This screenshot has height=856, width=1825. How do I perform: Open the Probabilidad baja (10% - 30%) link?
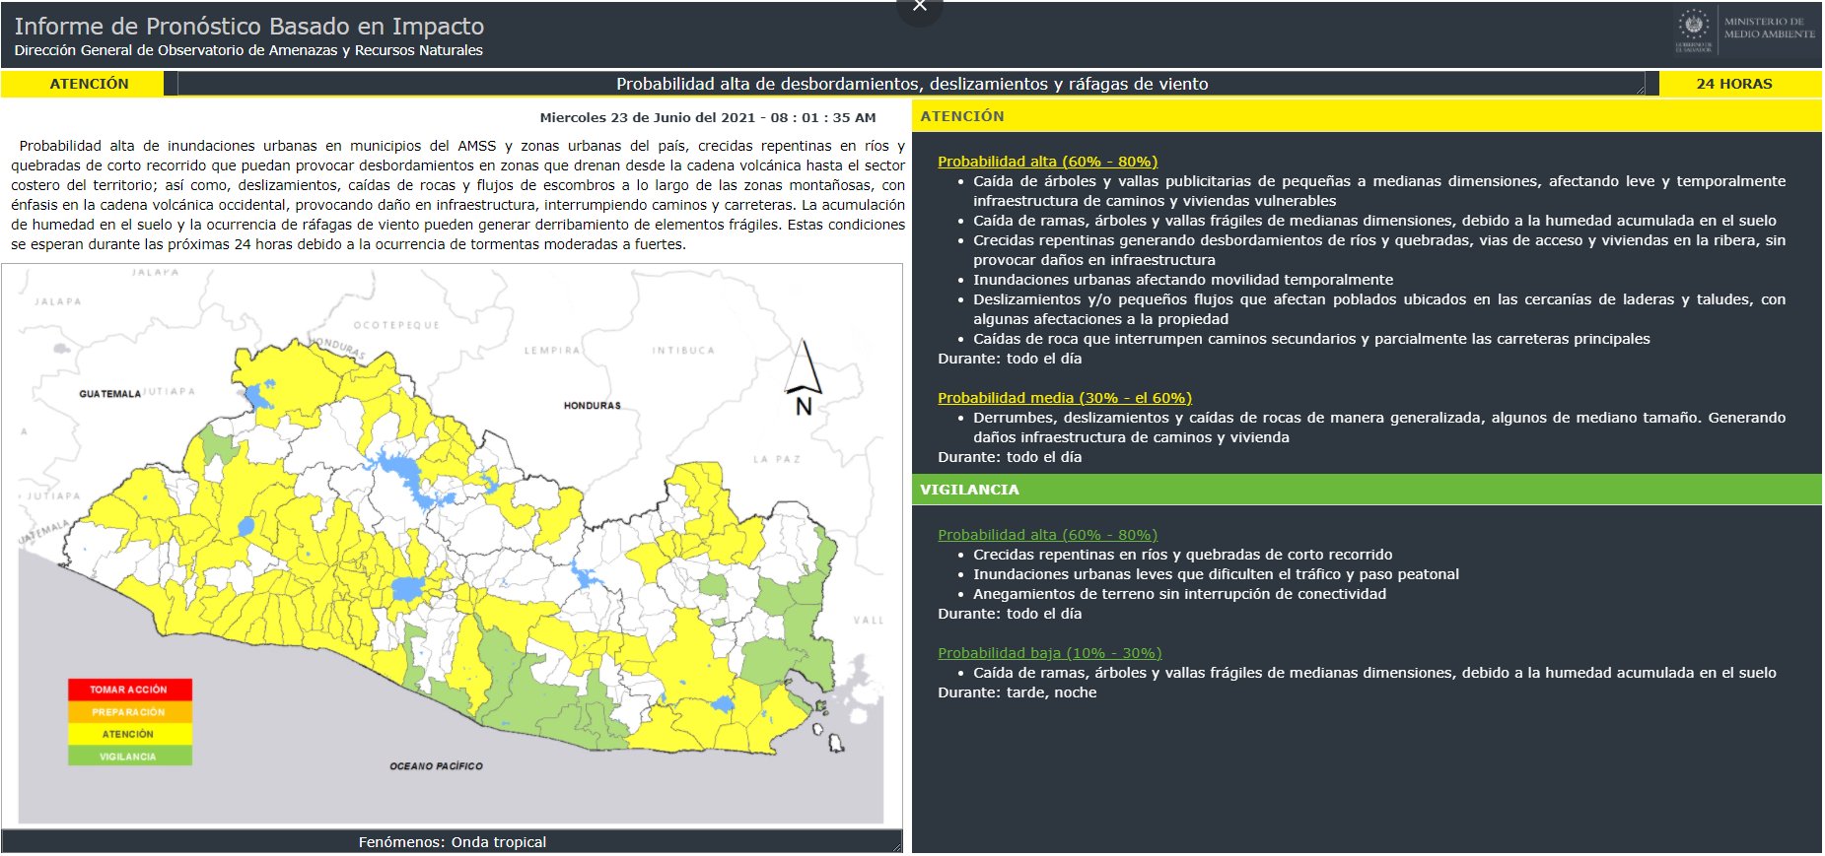(1049, 653)
